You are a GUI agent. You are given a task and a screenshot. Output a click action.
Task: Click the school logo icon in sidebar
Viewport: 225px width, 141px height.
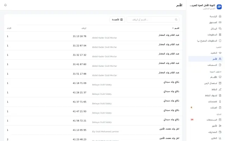(219, 7)
